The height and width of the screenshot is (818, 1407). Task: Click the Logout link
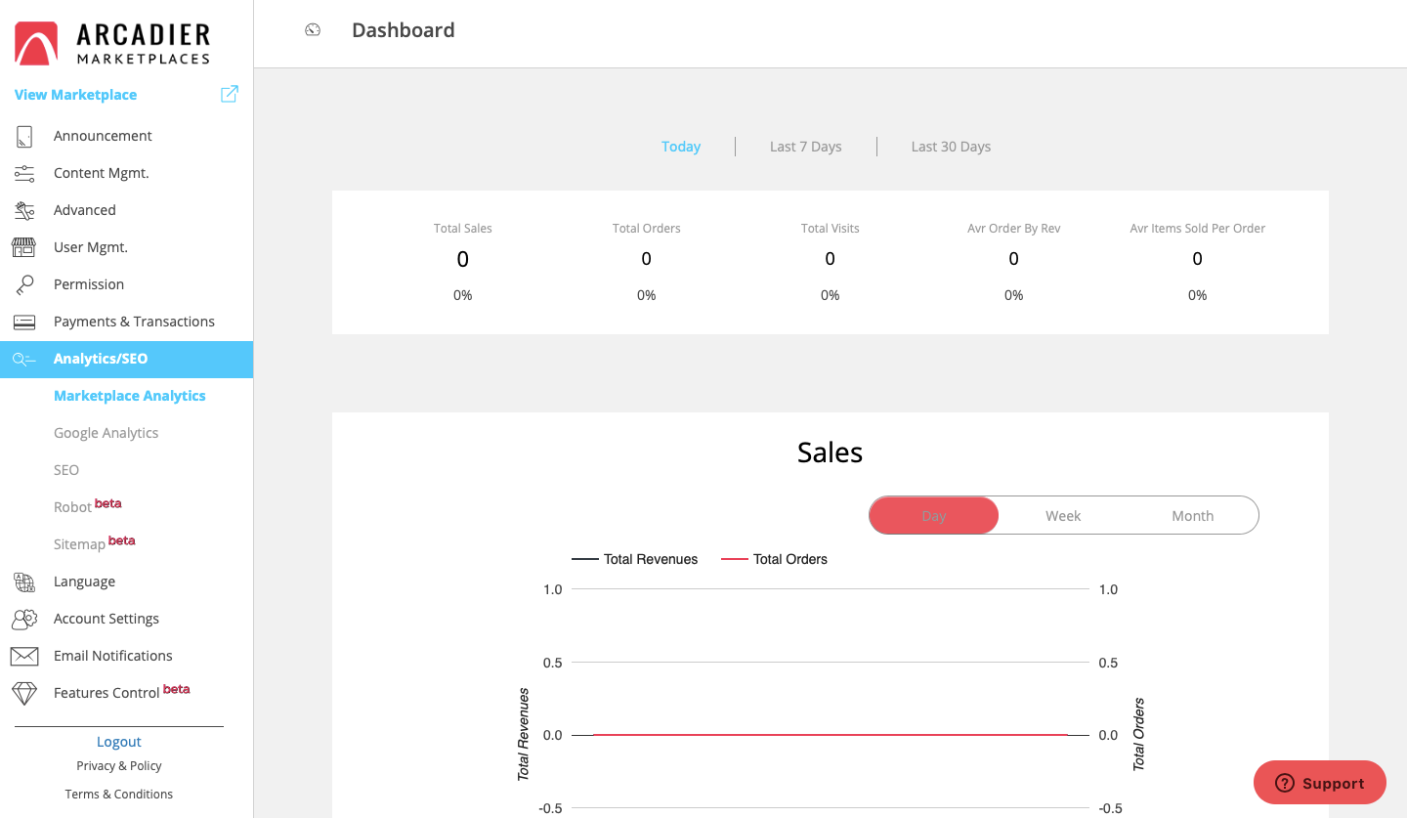119,742
